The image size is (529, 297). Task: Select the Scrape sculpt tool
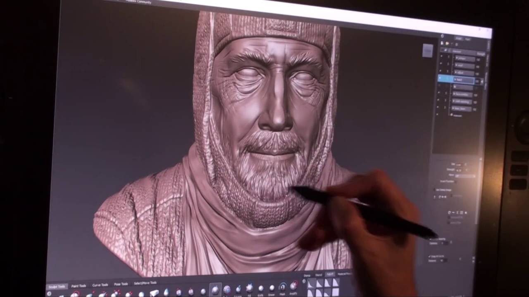click(x=238, y=289)
